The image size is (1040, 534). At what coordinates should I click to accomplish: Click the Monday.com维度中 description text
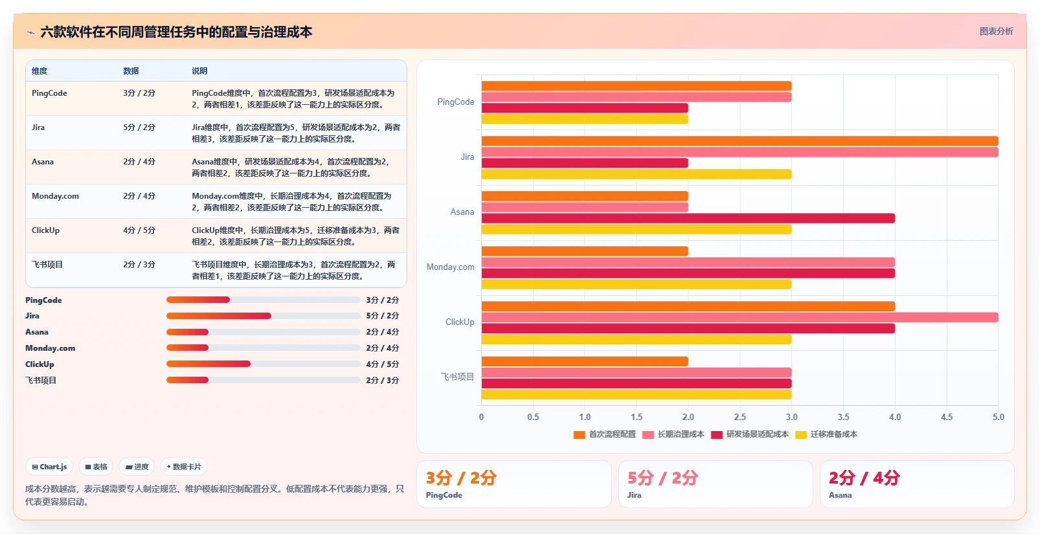pyautogui.click(x=292, y=202)
